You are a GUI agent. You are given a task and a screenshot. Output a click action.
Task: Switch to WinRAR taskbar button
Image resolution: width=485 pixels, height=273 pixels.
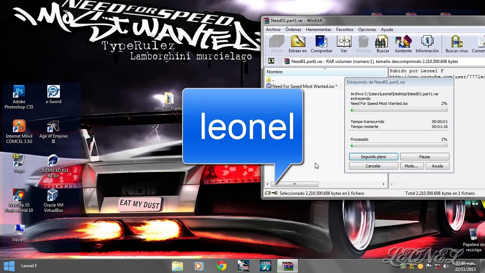(287, 266)
